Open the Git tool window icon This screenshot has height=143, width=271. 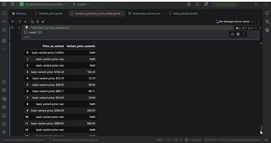tap(4, 132)
